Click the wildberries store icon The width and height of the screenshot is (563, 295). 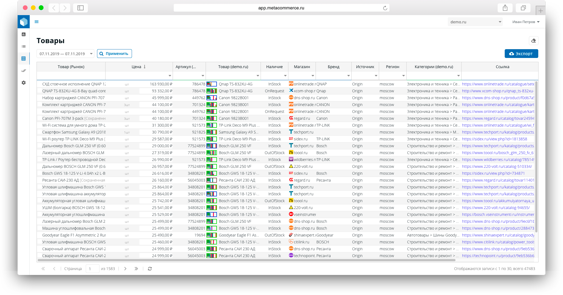(x=291, y=159)
